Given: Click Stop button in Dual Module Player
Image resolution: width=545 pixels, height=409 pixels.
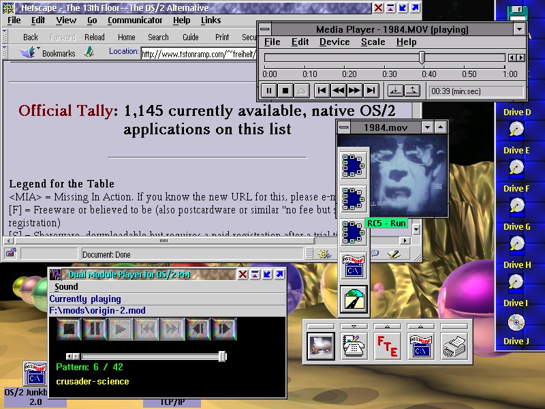Looking at the screenshot, I should (x=69, y=329).
